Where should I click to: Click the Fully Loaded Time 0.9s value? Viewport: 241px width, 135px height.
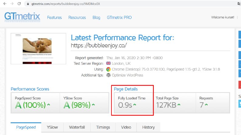125,105
